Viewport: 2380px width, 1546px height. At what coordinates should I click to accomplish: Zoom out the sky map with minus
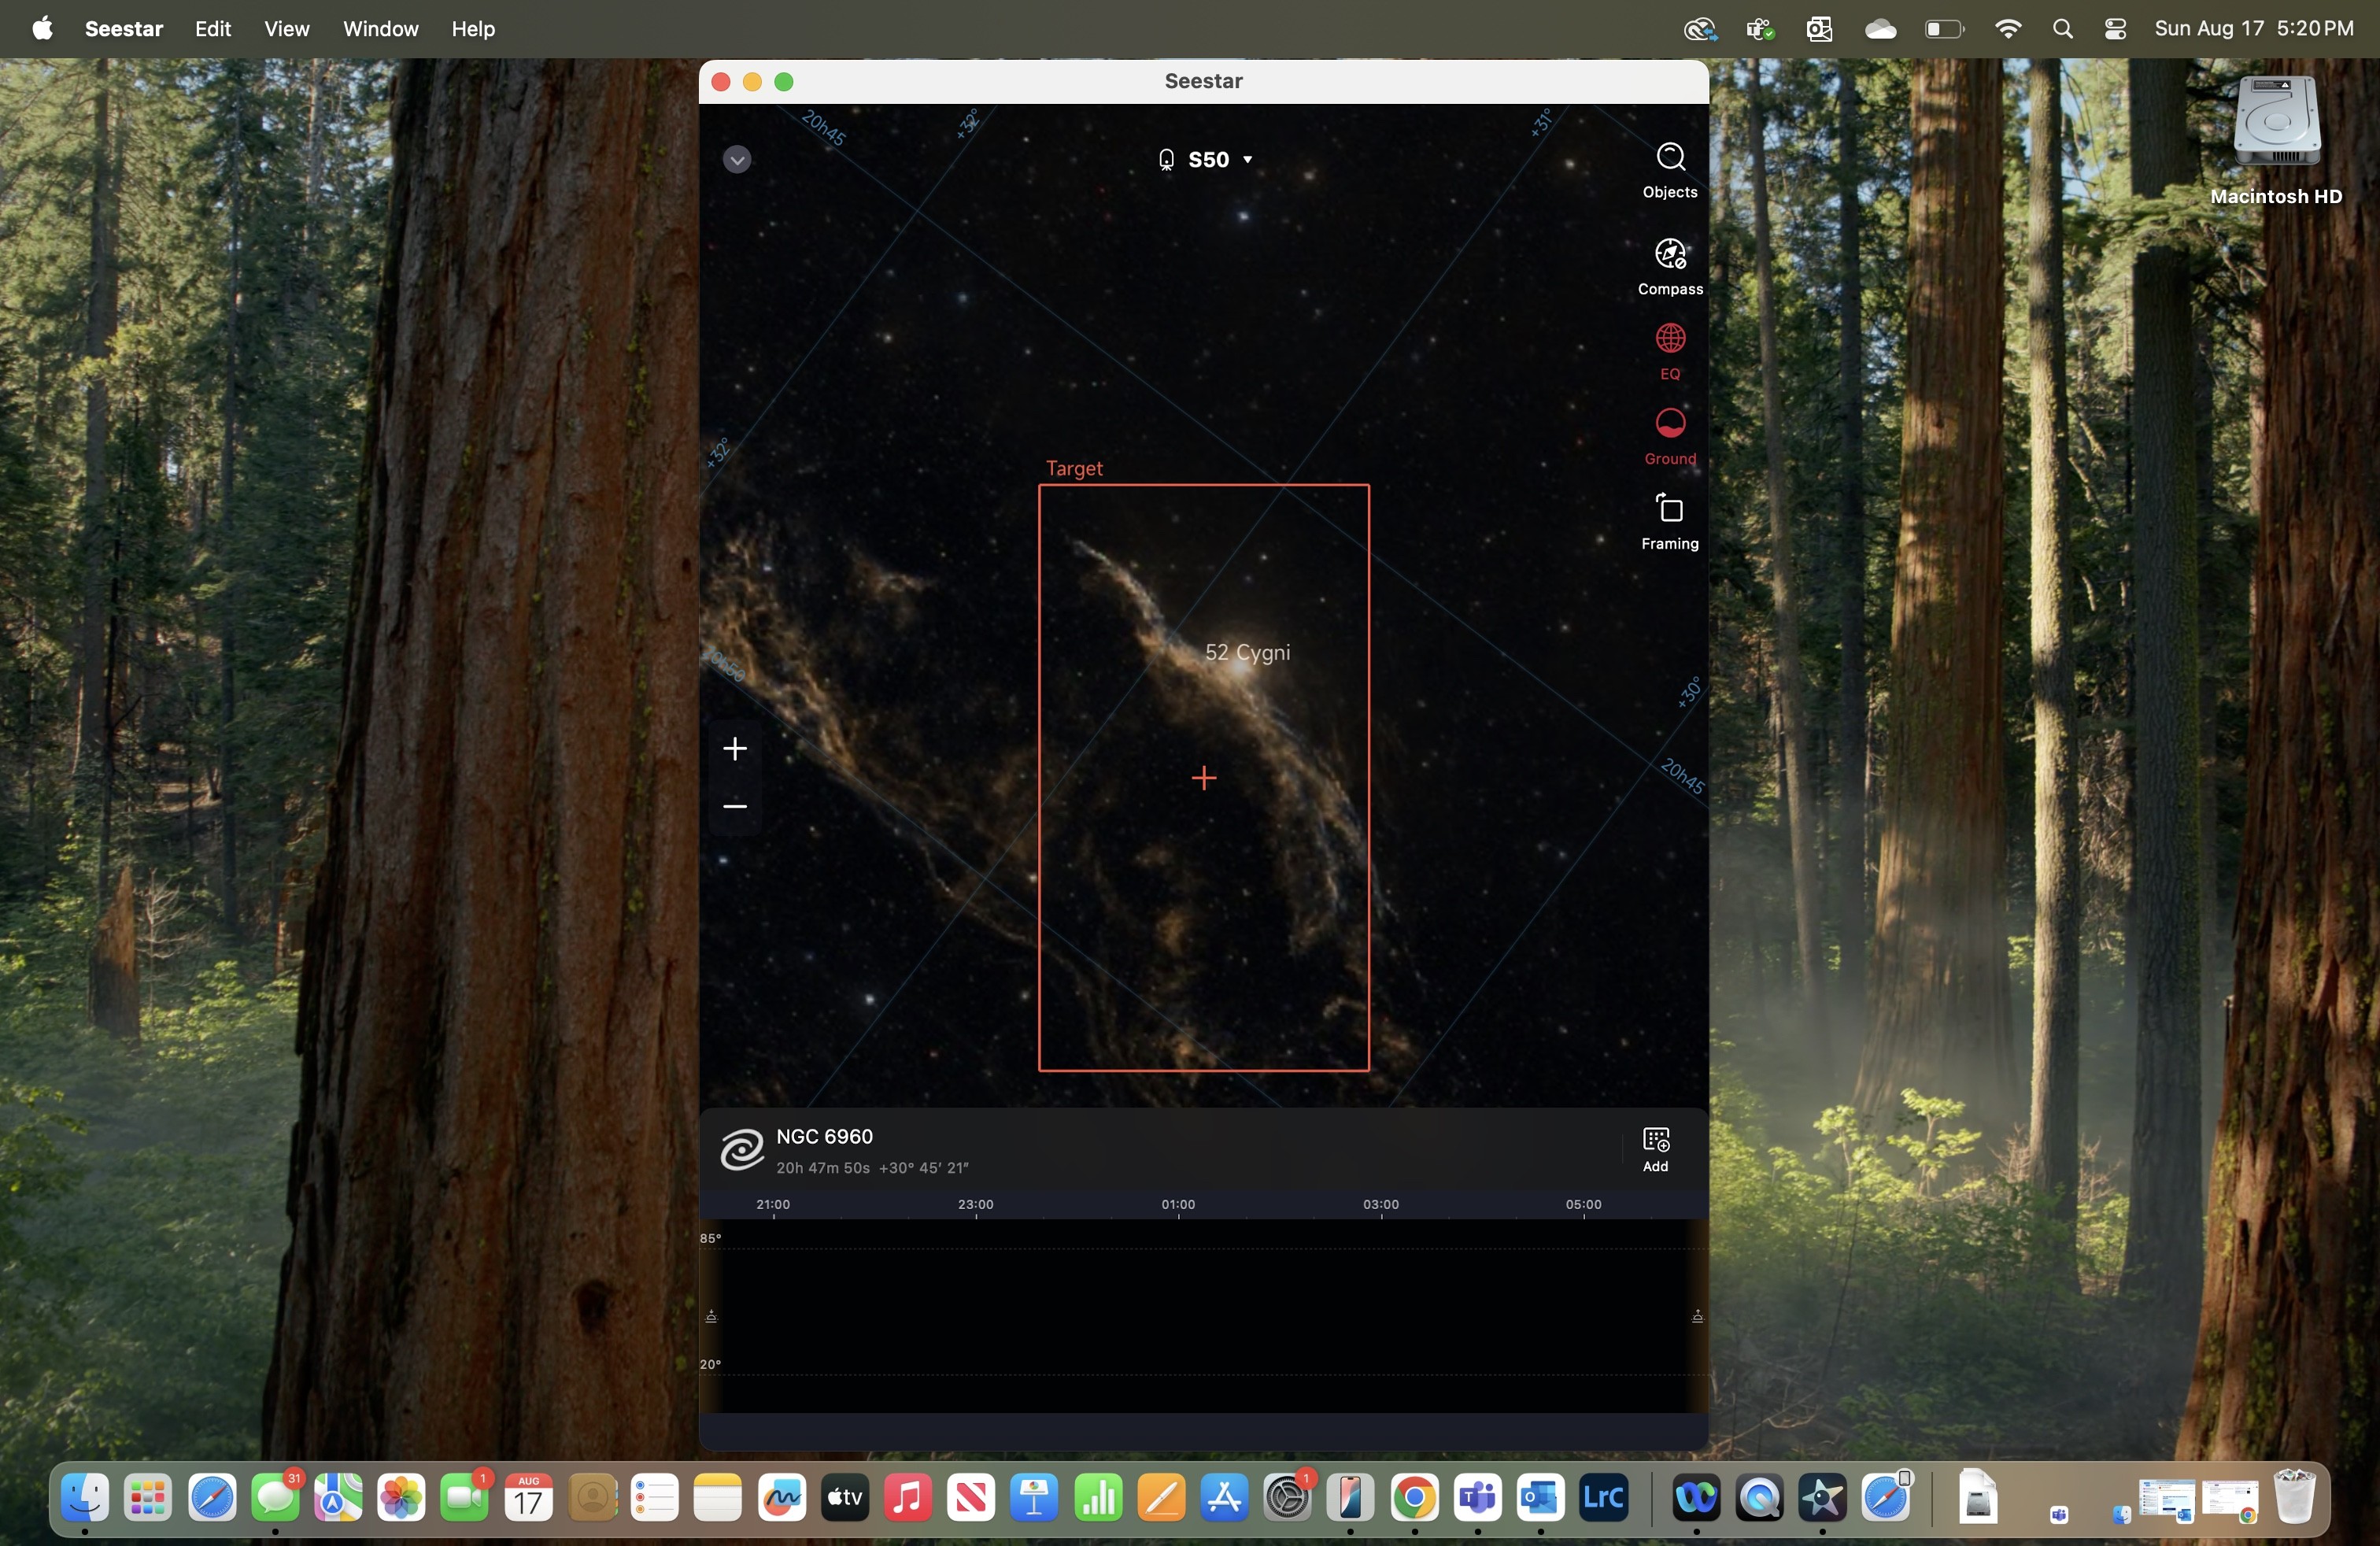coord(735,806)
